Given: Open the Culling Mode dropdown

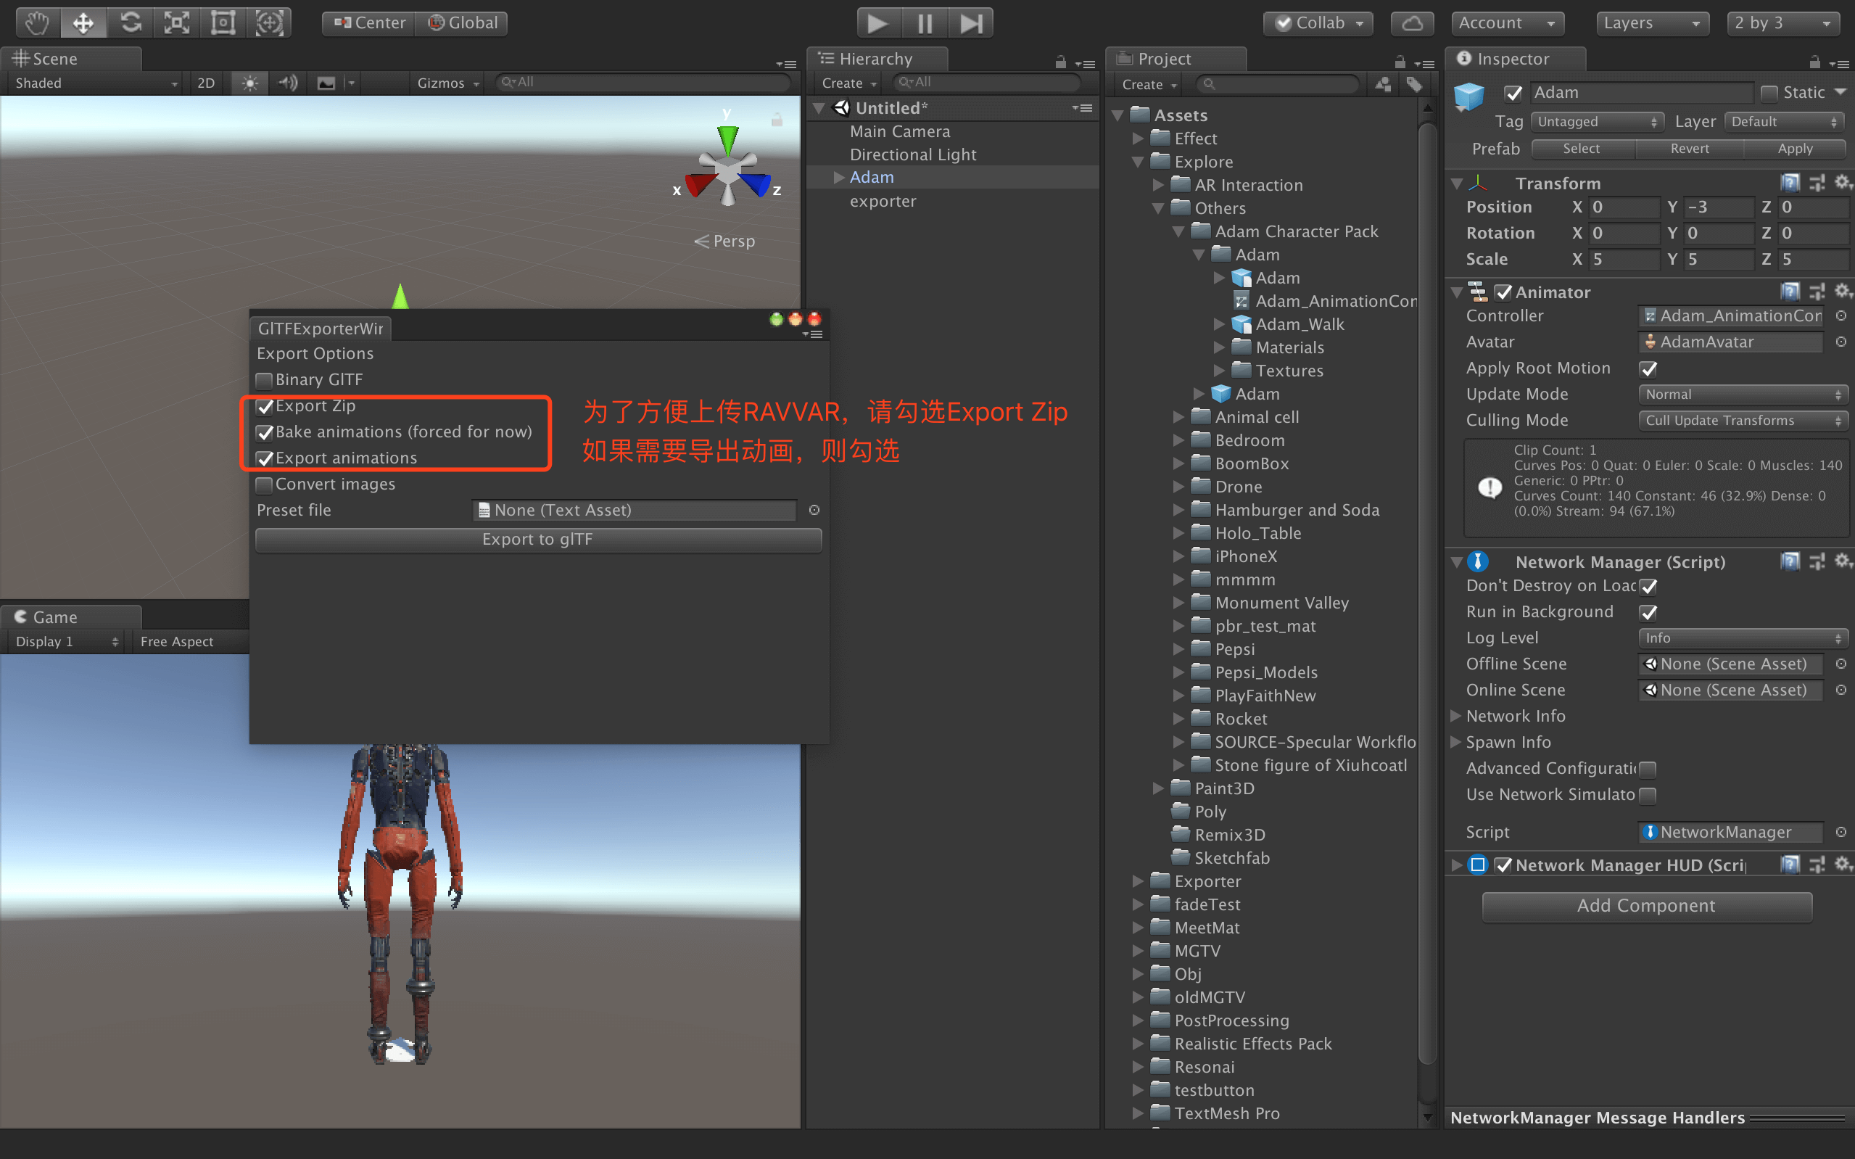Looking at the screenshot, I should coord(1743,420).
